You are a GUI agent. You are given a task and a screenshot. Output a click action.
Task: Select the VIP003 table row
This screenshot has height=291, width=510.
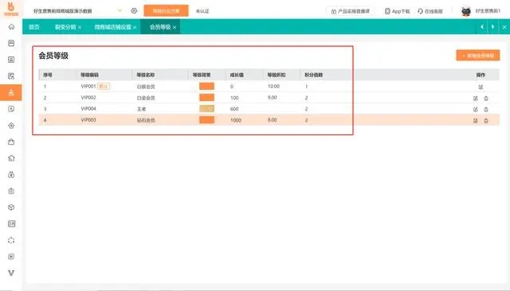(269, 120)
